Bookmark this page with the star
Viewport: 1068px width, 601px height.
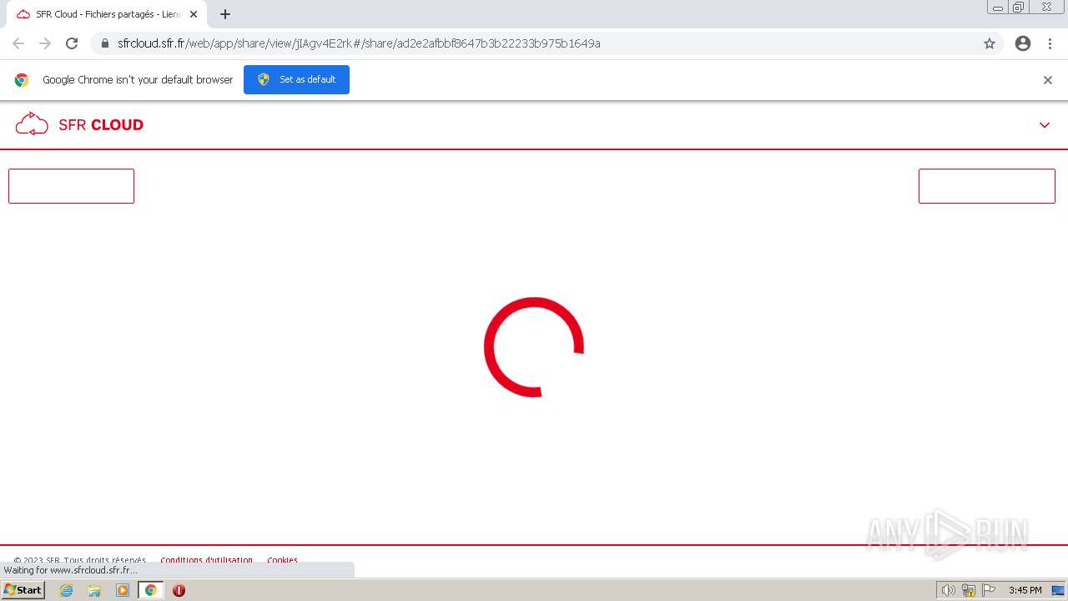(990, 43)
